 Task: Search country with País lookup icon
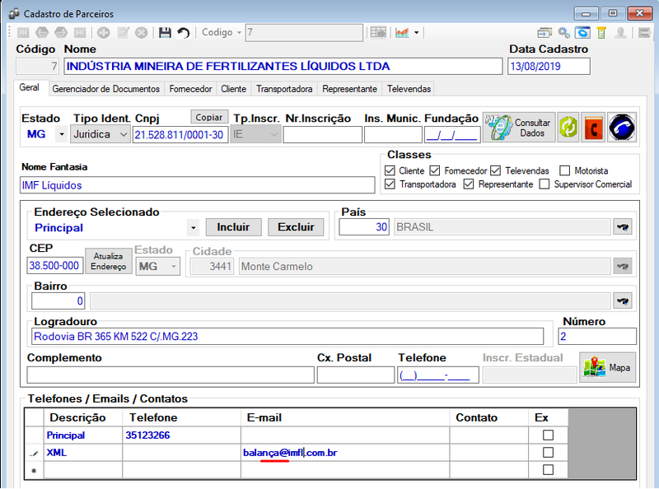tap(623, 227)
